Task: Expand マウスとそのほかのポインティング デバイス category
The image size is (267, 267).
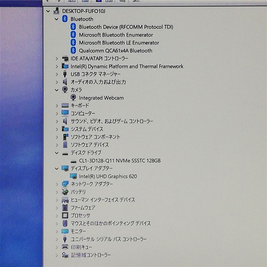Action: 57,223
